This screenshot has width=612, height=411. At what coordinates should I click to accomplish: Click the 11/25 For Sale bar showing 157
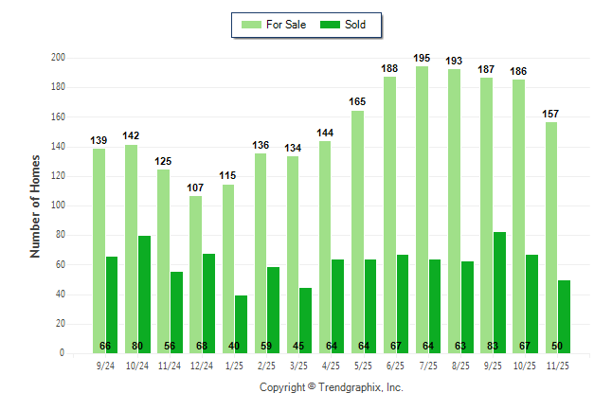point(550,237)
